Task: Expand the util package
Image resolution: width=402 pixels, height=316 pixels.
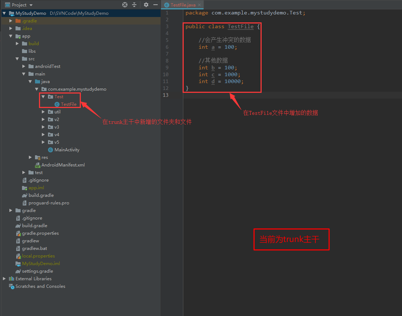Action: click(43, 112)
